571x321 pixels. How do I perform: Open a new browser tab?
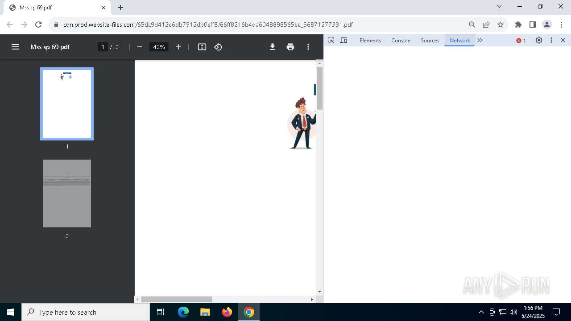[x=120, y=8]
